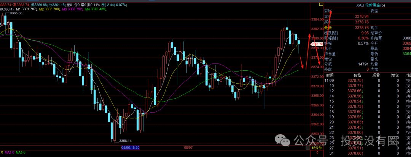Click the 昨结算 label
Viewport: 411px width, 157px height.
click(376, 38)
